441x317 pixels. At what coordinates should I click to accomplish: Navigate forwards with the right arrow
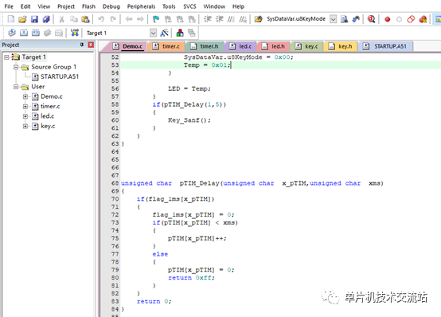click(140, 19)
